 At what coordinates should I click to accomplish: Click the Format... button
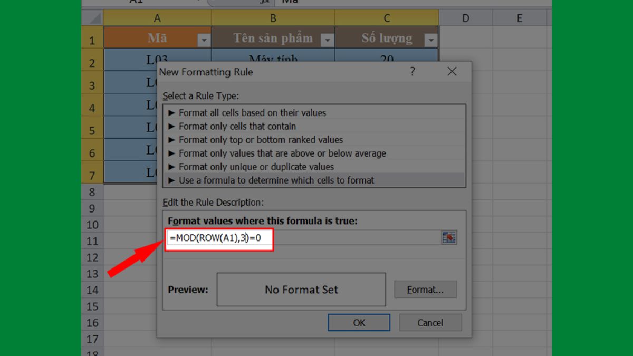coord(425,290)
